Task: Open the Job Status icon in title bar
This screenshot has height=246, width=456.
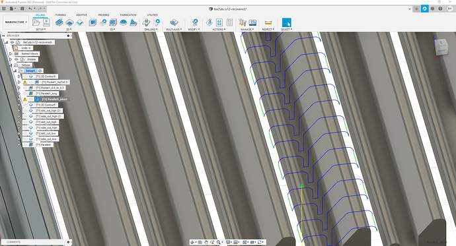Action: pos(432,9)
